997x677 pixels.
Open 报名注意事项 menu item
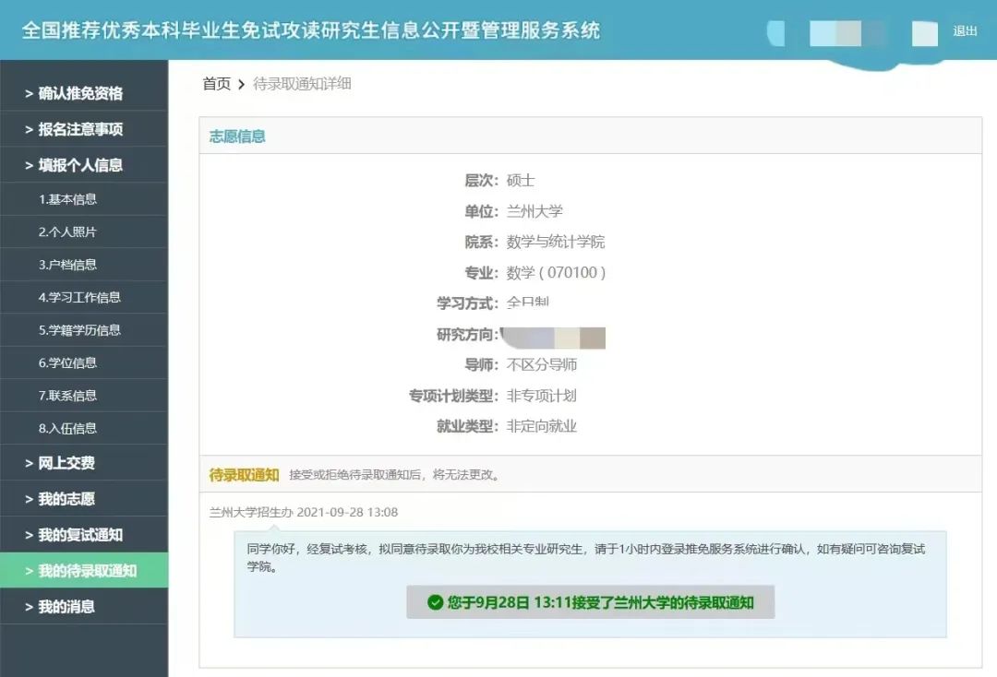(84, 129)
